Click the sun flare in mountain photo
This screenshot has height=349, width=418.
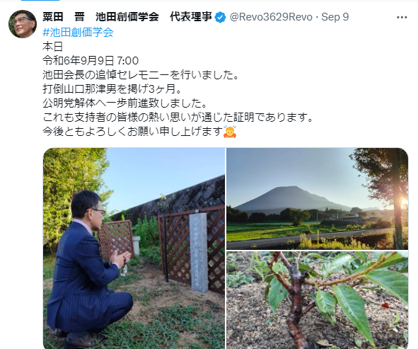(x=405, y=202)
